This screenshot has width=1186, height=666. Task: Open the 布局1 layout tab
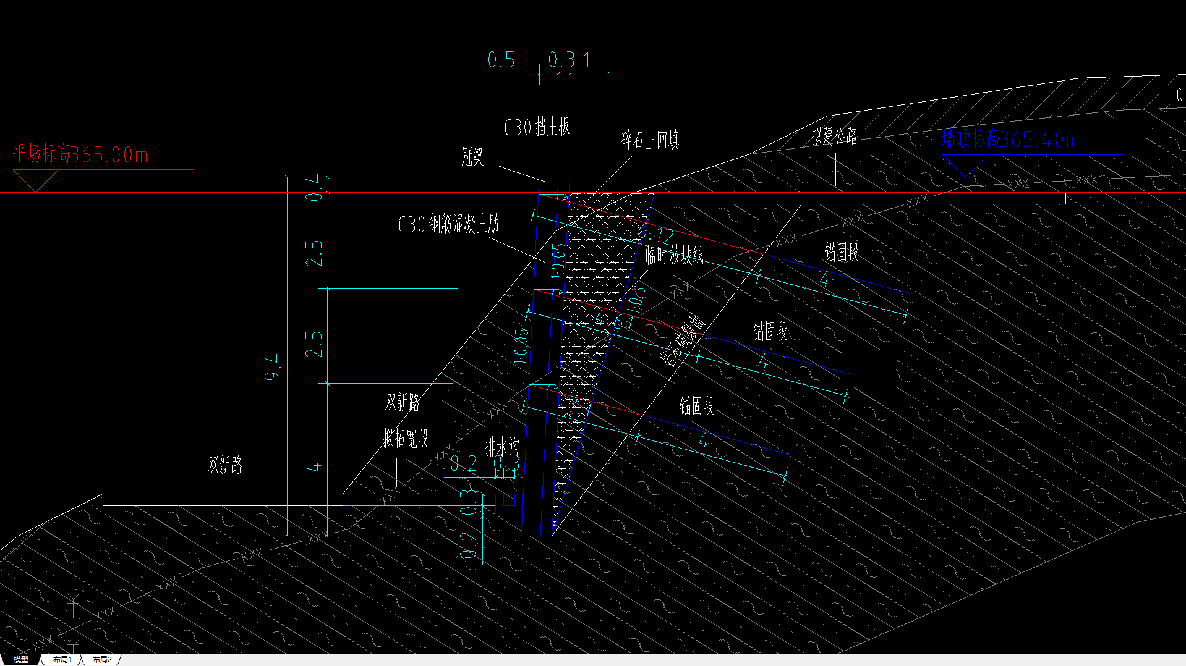tap(62, 660)
